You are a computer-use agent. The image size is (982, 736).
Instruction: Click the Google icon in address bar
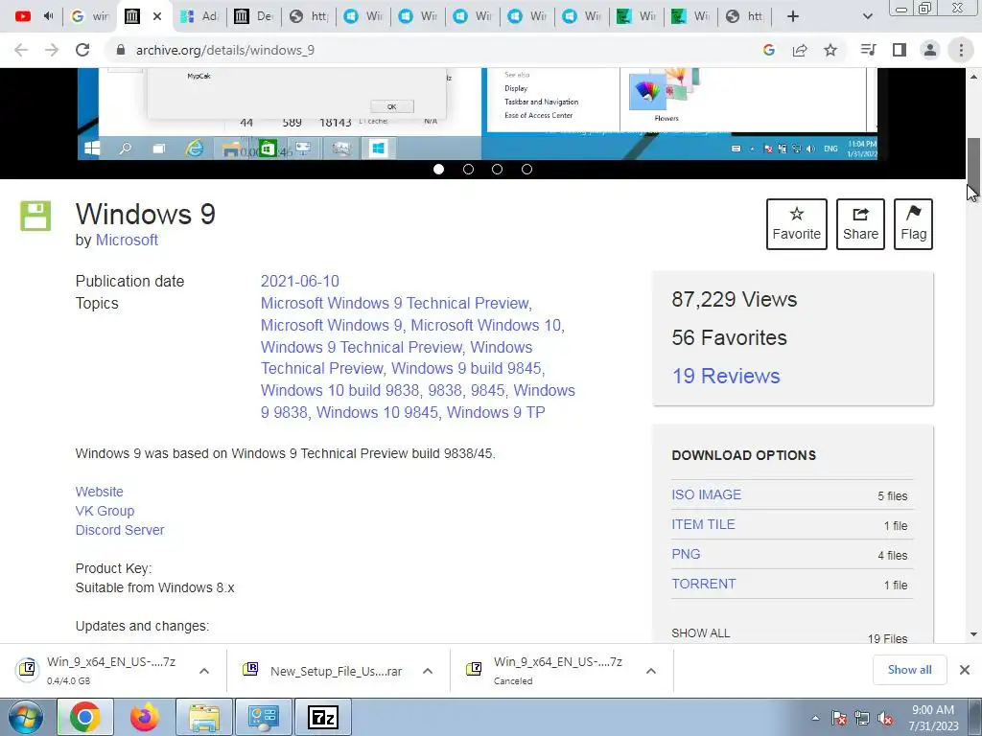(x=769, y=50)
